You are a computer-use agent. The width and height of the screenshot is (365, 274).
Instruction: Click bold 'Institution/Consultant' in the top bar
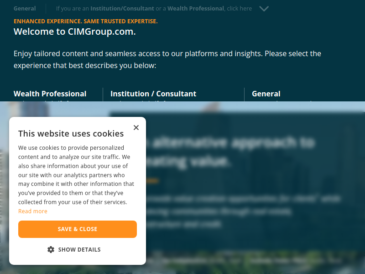coord(122,9)
